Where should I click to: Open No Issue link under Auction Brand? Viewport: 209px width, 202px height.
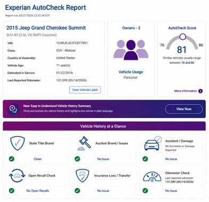[x=103, y=159]
